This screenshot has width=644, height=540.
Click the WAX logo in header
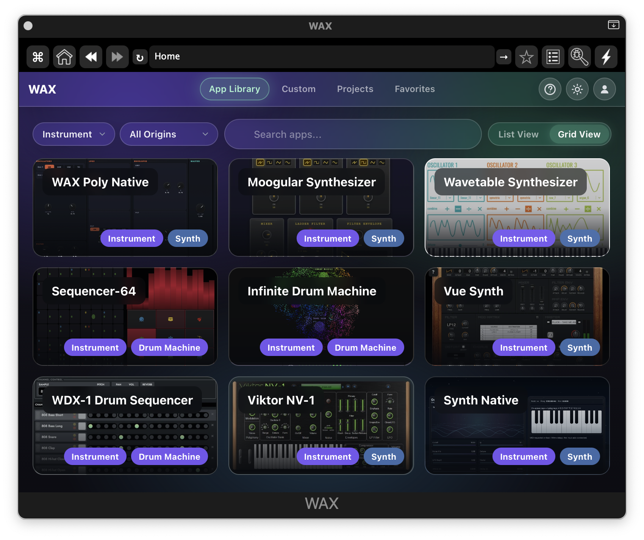click(x=42, y=89)
